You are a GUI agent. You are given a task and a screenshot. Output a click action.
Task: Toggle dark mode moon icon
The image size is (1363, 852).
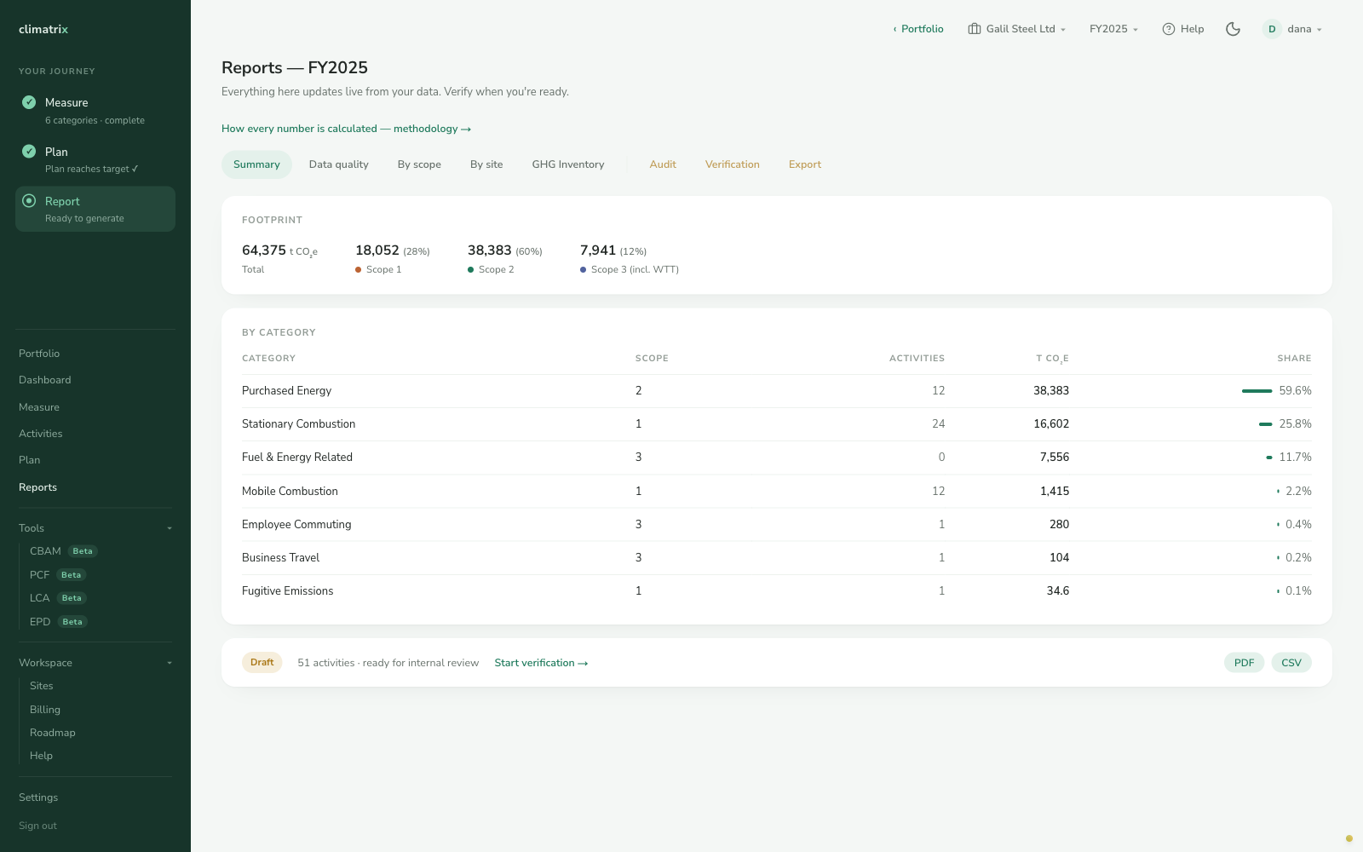coord(1233,29)
